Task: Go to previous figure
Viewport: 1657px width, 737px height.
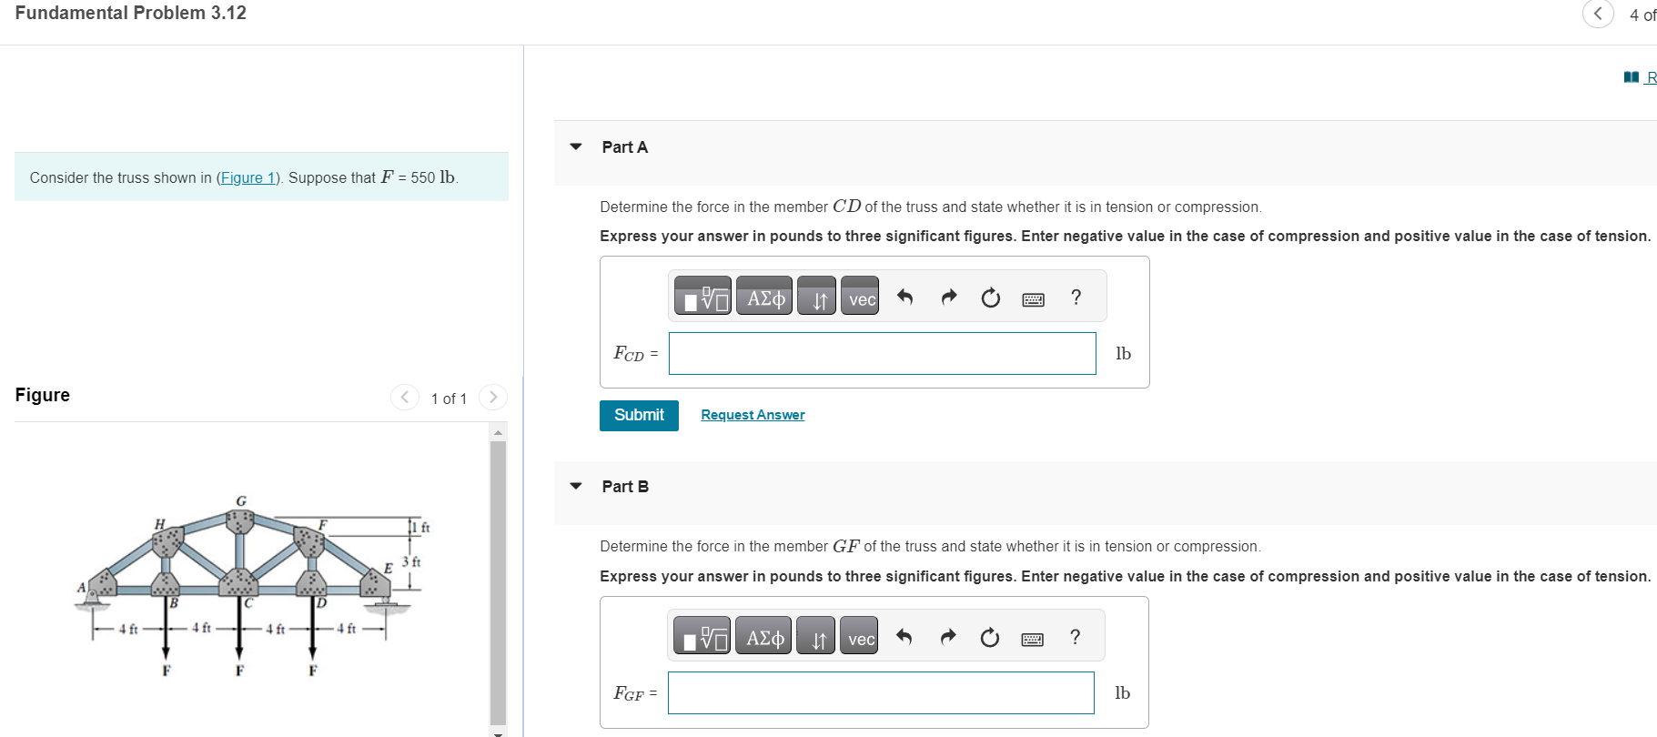Action: (x=405, y=397)
